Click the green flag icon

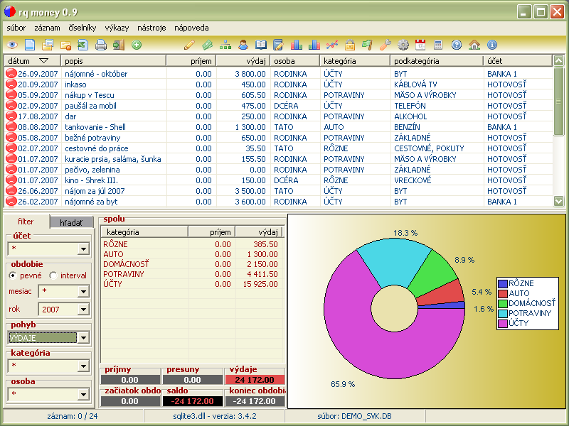(x=367, y=45)
